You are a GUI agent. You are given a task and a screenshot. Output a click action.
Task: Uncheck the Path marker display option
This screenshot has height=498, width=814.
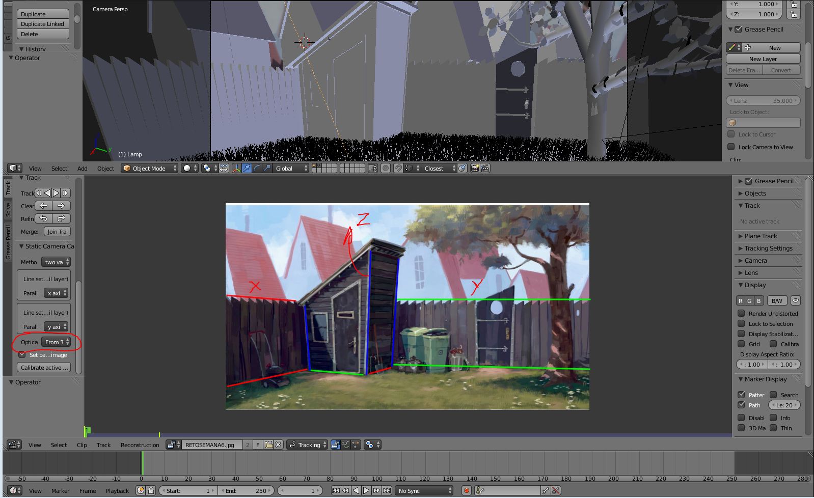click(741, 405)
